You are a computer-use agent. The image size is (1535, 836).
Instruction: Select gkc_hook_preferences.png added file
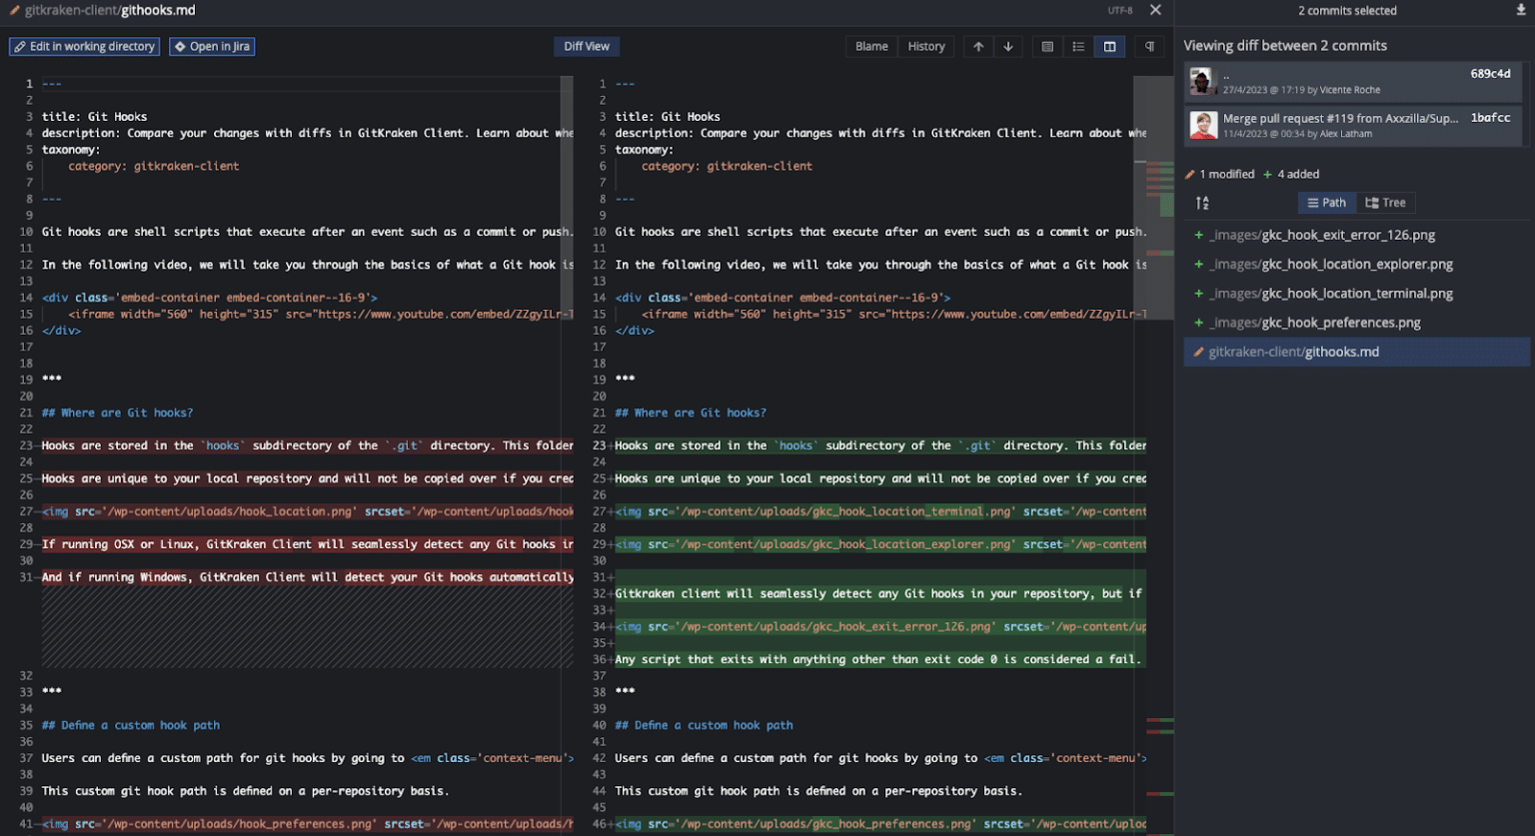1314,323
